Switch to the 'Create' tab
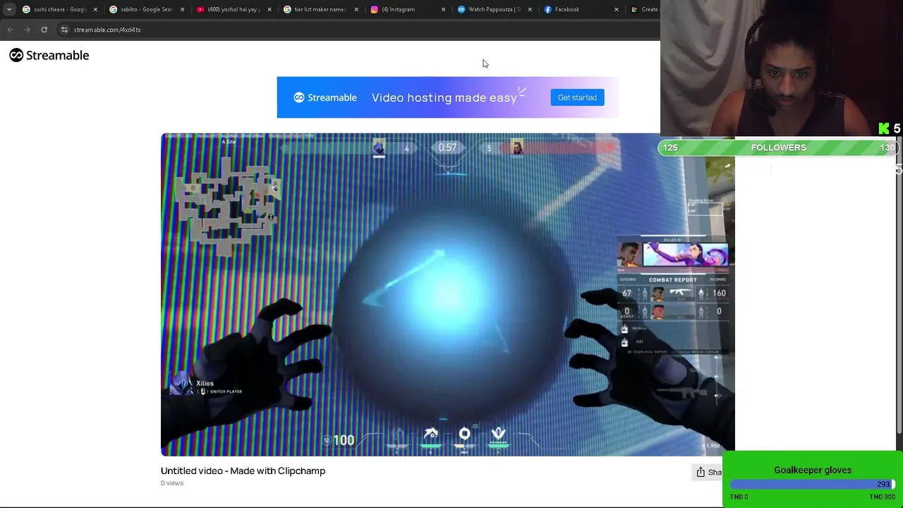 (x=643, y=9)
